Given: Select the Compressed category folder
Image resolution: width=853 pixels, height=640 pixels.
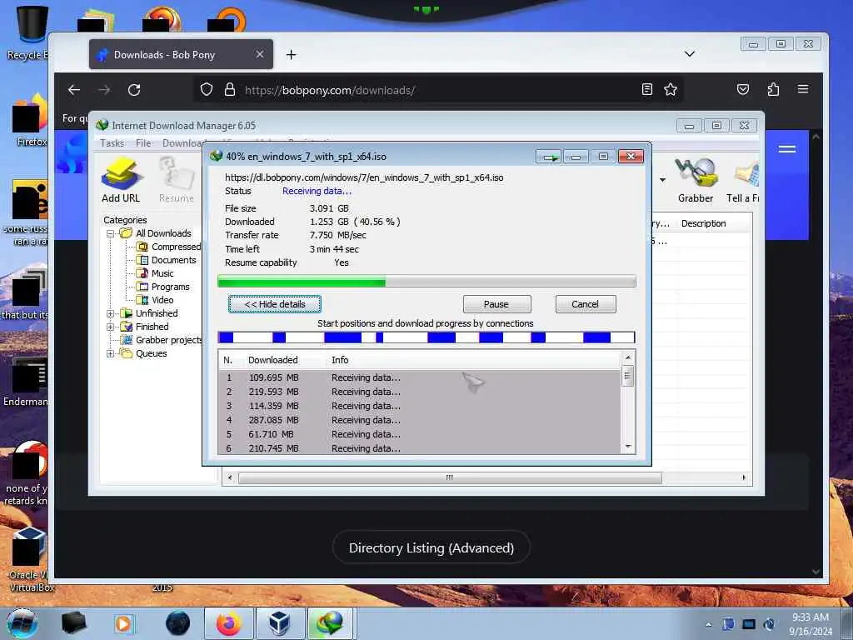Looking at the screenshot, I should 169,247.
